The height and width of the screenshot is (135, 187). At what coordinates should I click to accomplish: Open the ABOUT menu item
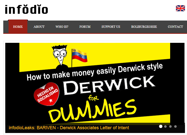(x=39, y=27)
